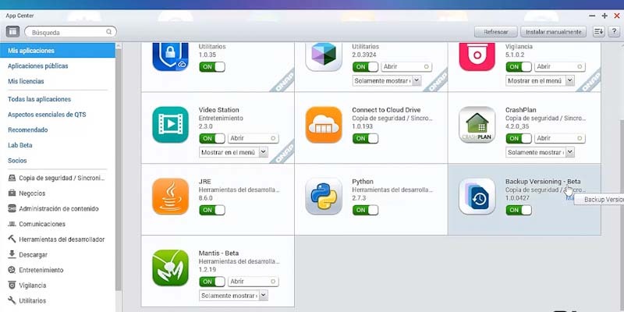Click the Comunicaciones category icon

point(12,224)
